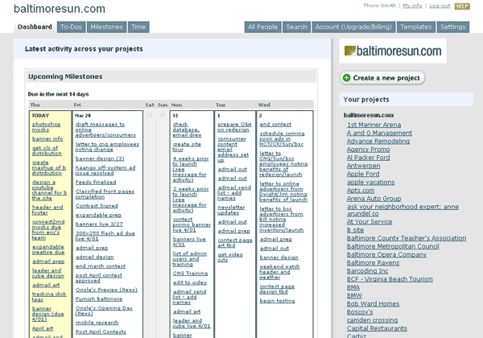The width and height of the screenshot is (483, 338).
Task: Switch to the Templates tab
Action: [416, 27]
